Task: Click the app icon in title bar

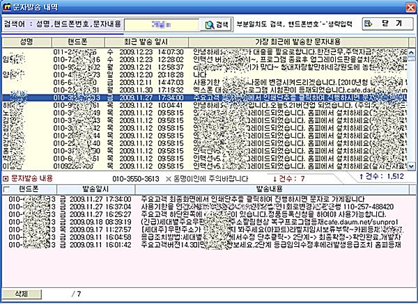Action: pos(7,7)
